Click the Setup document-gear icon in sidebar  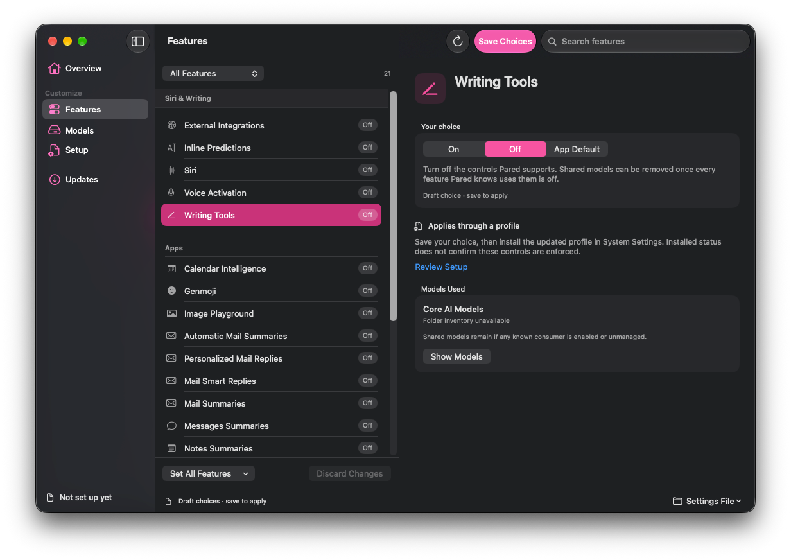[55, 150]
